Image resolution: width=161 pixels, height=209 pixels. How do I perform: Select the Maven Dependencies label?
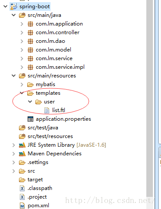pos(54,154)
